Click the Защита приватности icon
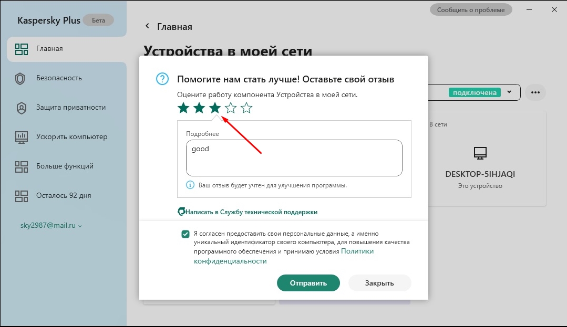 tap(21, 108)
